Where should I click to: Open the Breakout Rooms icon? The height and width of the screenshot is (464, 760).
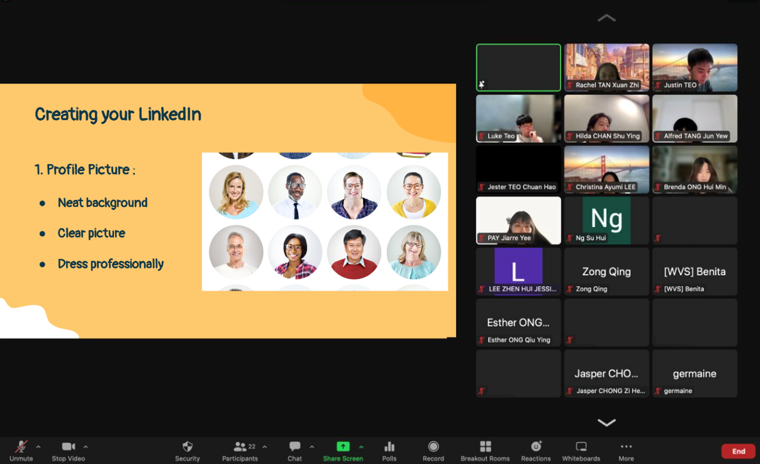point(485,446)
